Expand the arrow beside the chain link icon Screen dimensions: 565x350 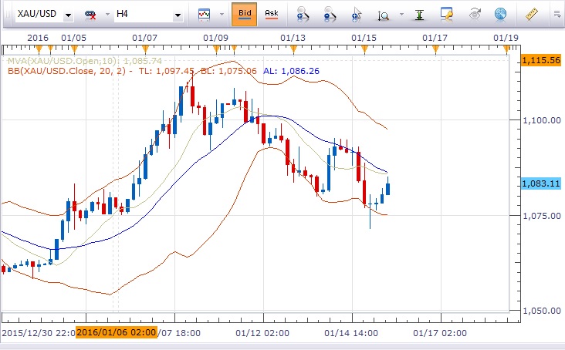[107, 15]
